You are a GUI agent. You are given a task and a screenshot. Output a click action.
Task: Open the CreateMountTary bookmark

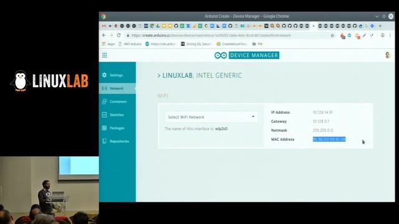[x=232, y=44]
